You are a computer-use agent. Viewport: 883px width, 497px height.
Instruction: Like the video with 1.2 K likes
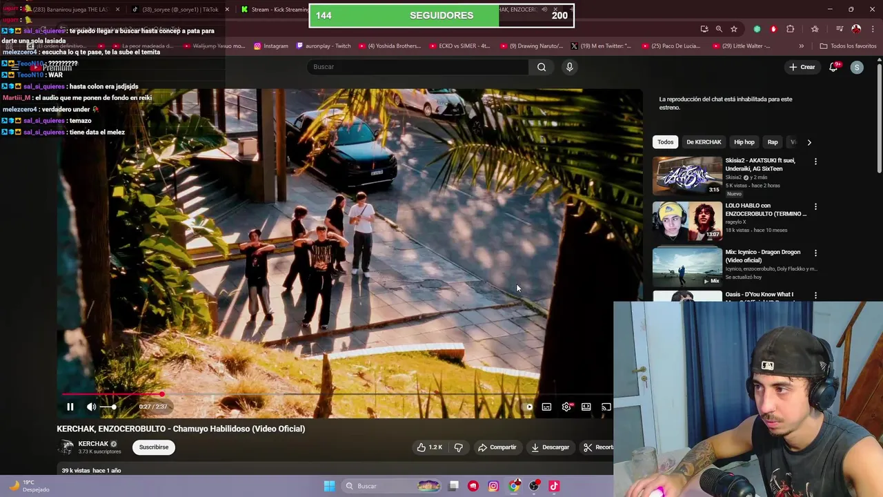429,447
